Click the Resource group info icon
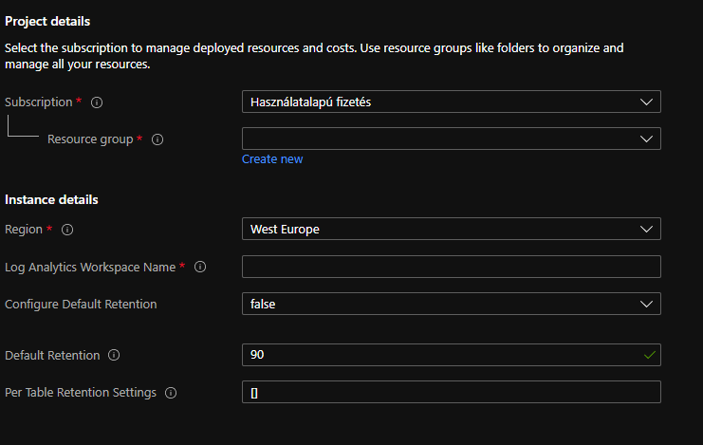 [157, 139]
